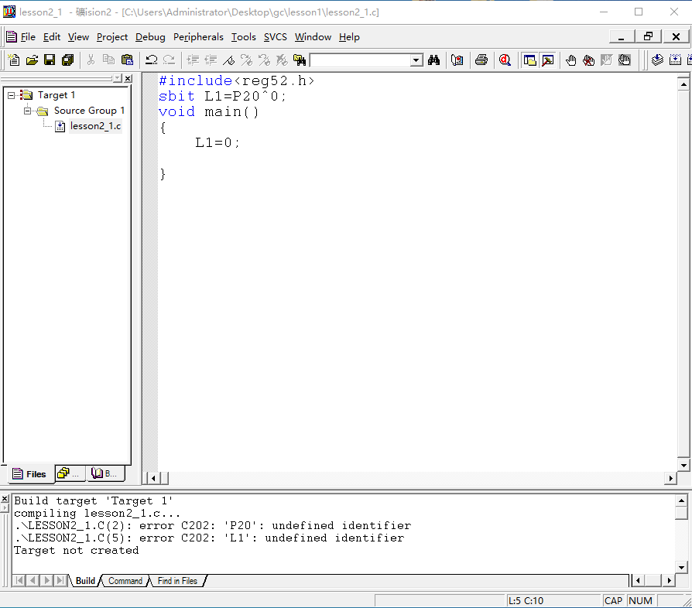Click the binoculars Find icon
The image size is (692, 608).
coord(433,60)
